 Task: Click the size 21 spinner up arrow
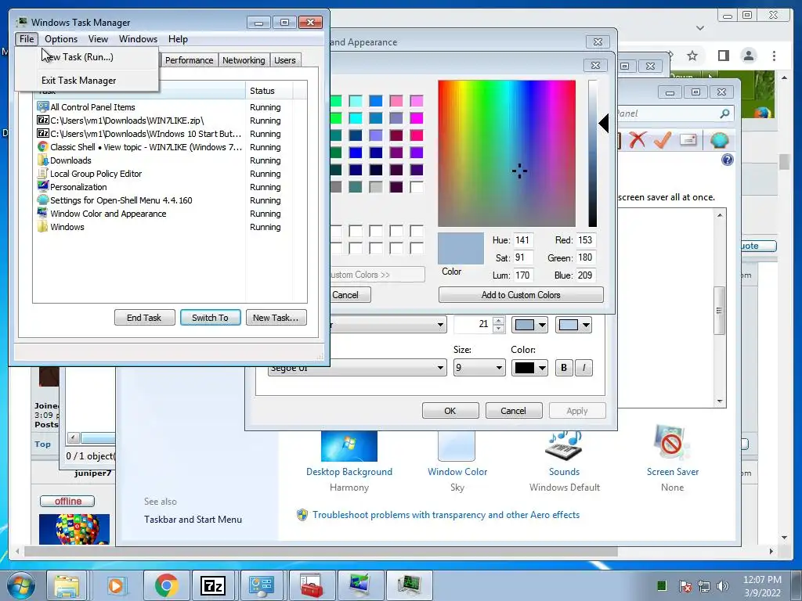499,320
